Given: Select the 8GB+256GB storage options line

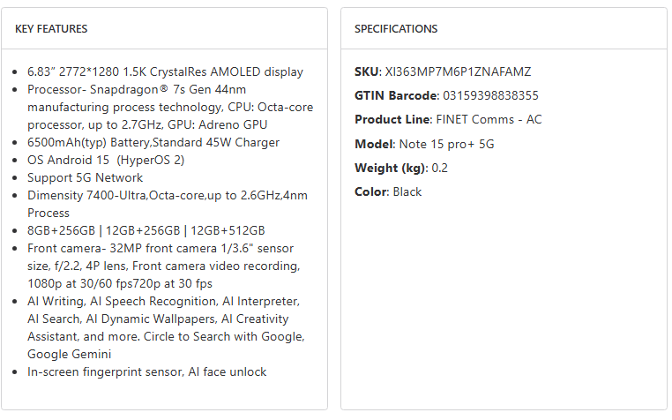Looking at the screenshot, I should pos(146,230).
